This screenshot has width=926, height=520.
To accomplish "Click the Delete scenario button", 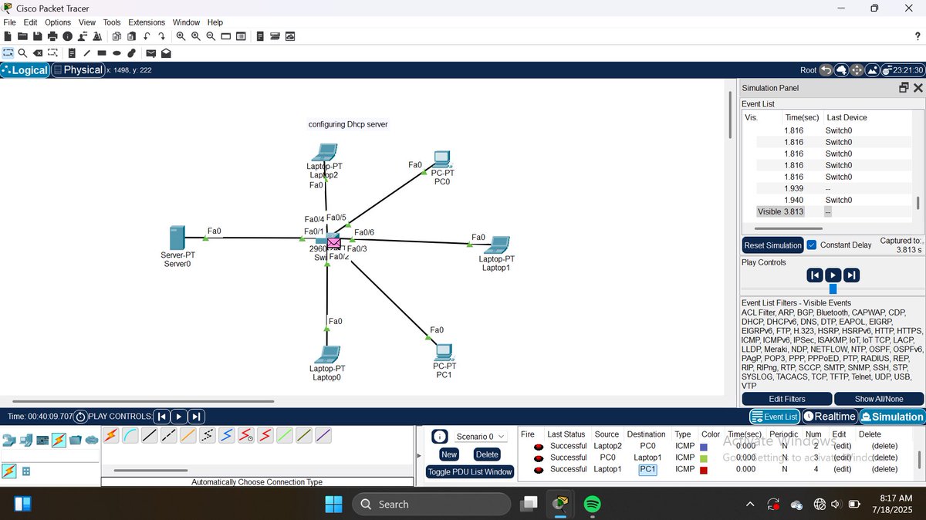I will 487,454.
